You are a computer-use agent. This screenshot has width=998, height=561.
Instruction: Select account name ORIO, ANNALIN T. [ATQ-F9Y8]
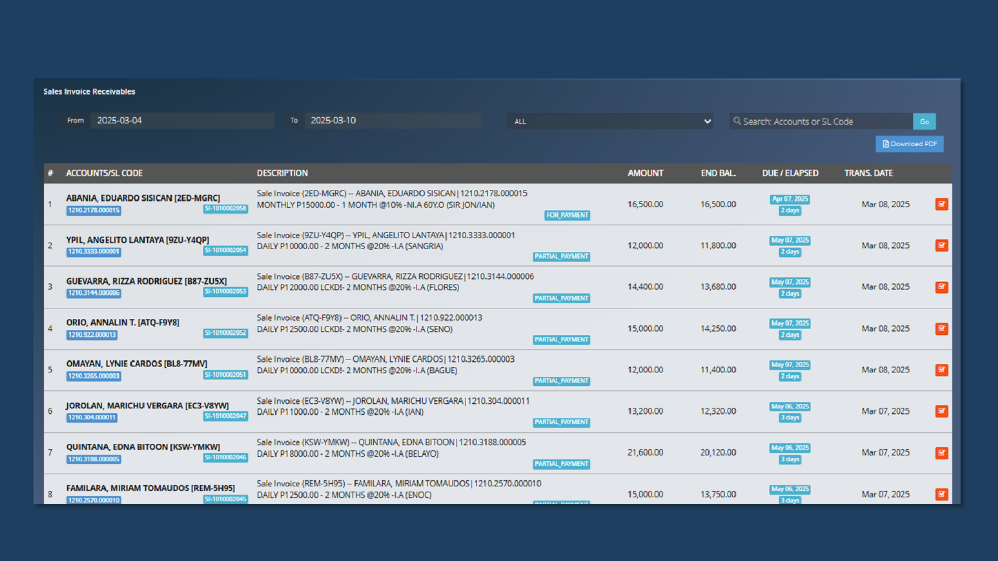(x=123, y=323)
